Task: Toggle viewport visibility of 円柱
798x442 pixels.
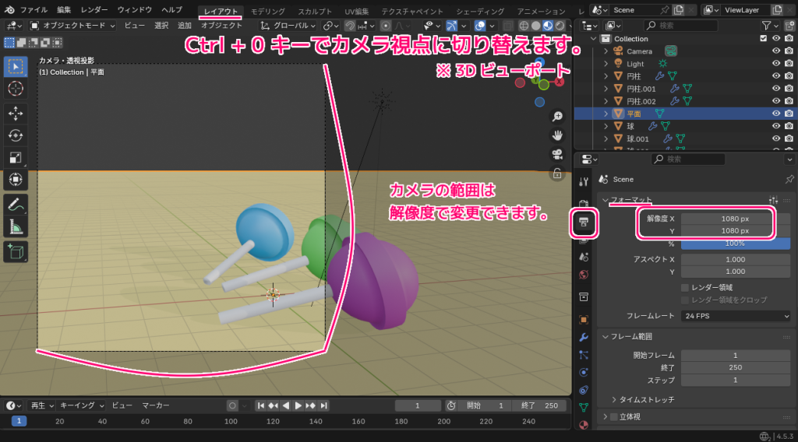Action: tap(776, 76)
